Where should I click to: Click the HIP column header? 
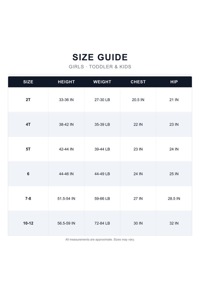point(174,82)
